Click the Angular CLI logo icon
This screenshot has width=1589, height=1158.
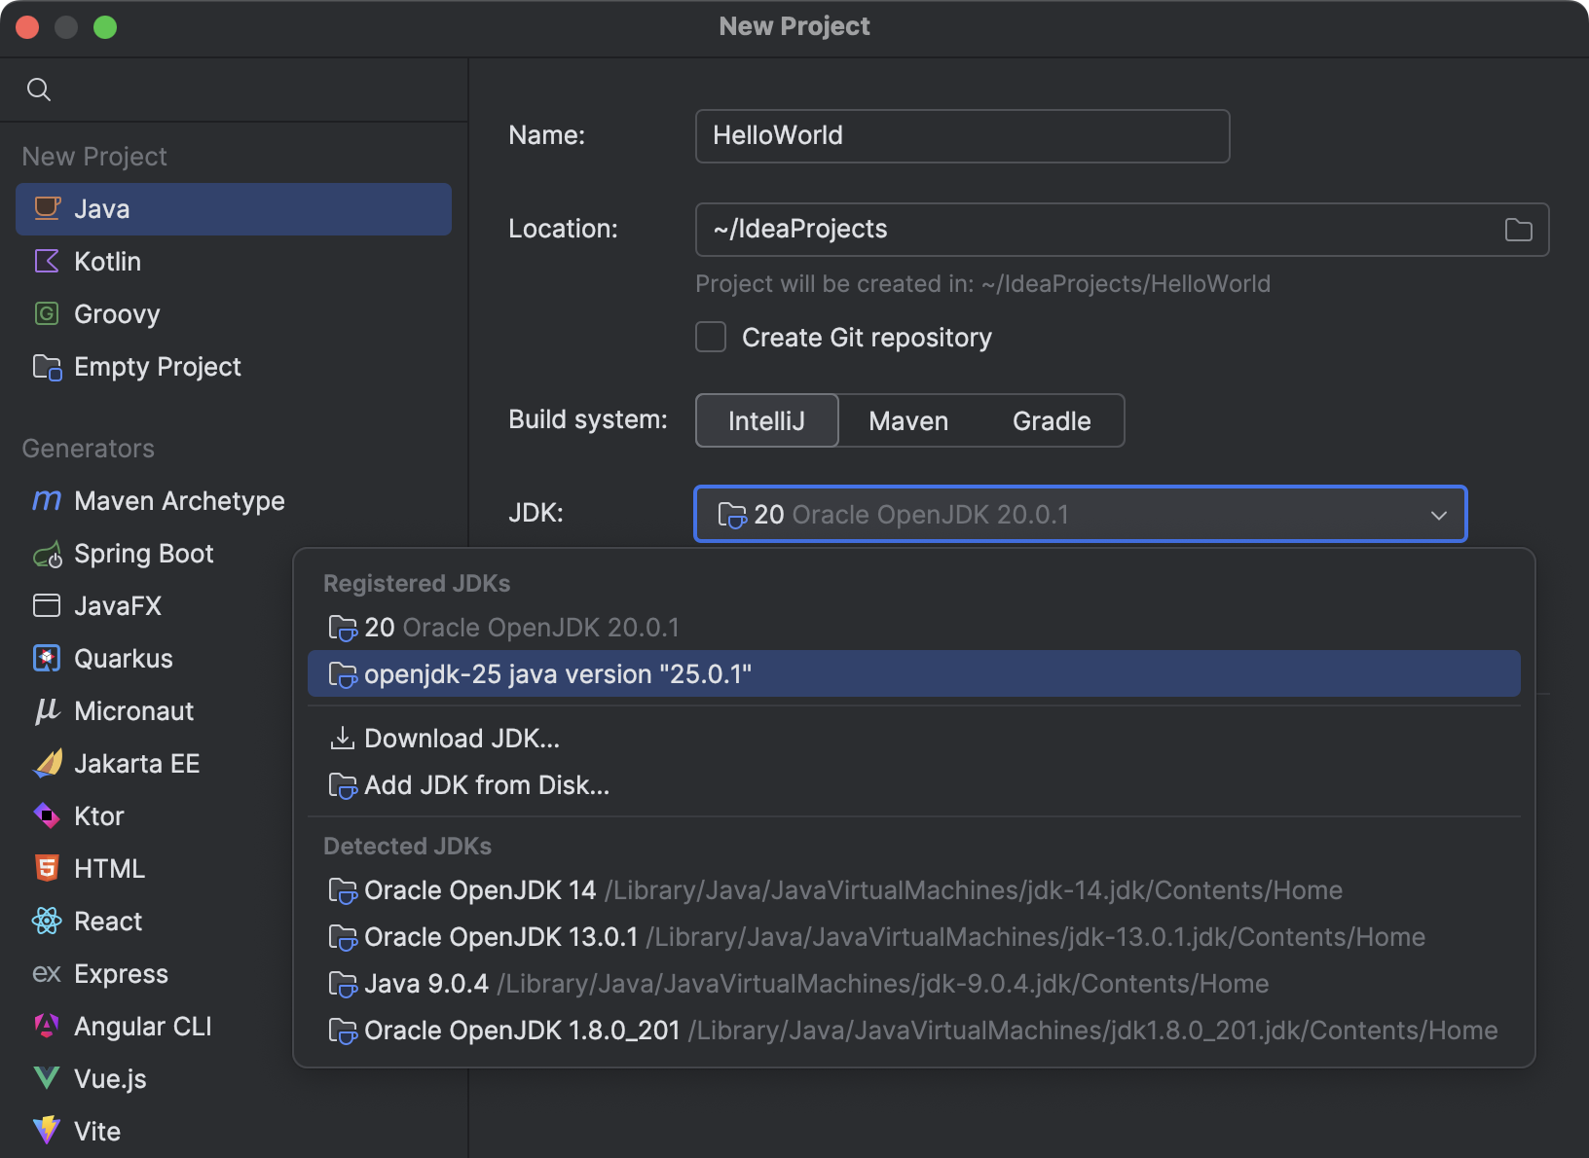point(47,1026)
